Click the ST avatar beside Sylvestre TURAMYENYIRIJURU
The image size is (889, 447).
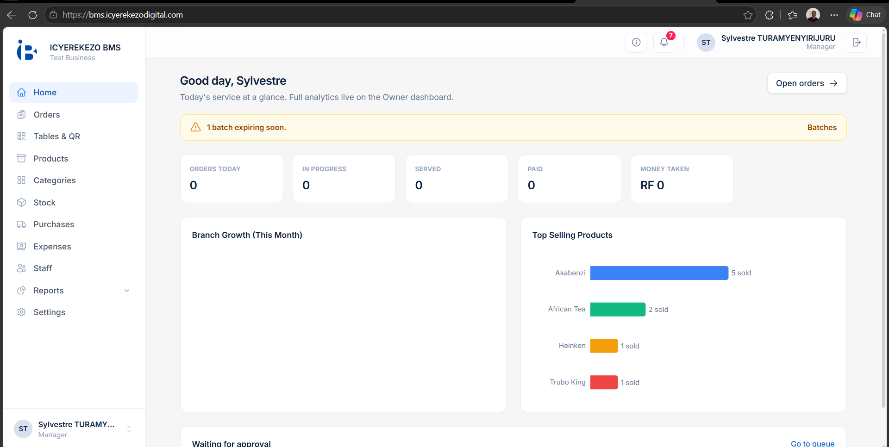point(706,43)
